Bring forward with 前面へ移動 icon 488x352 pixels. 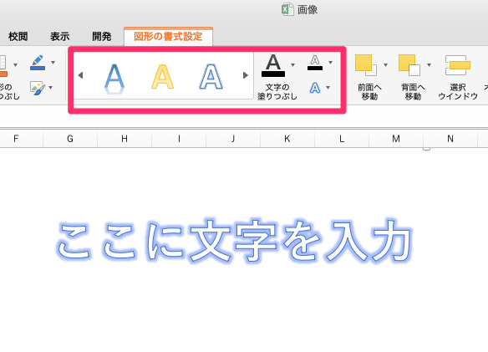366,65
